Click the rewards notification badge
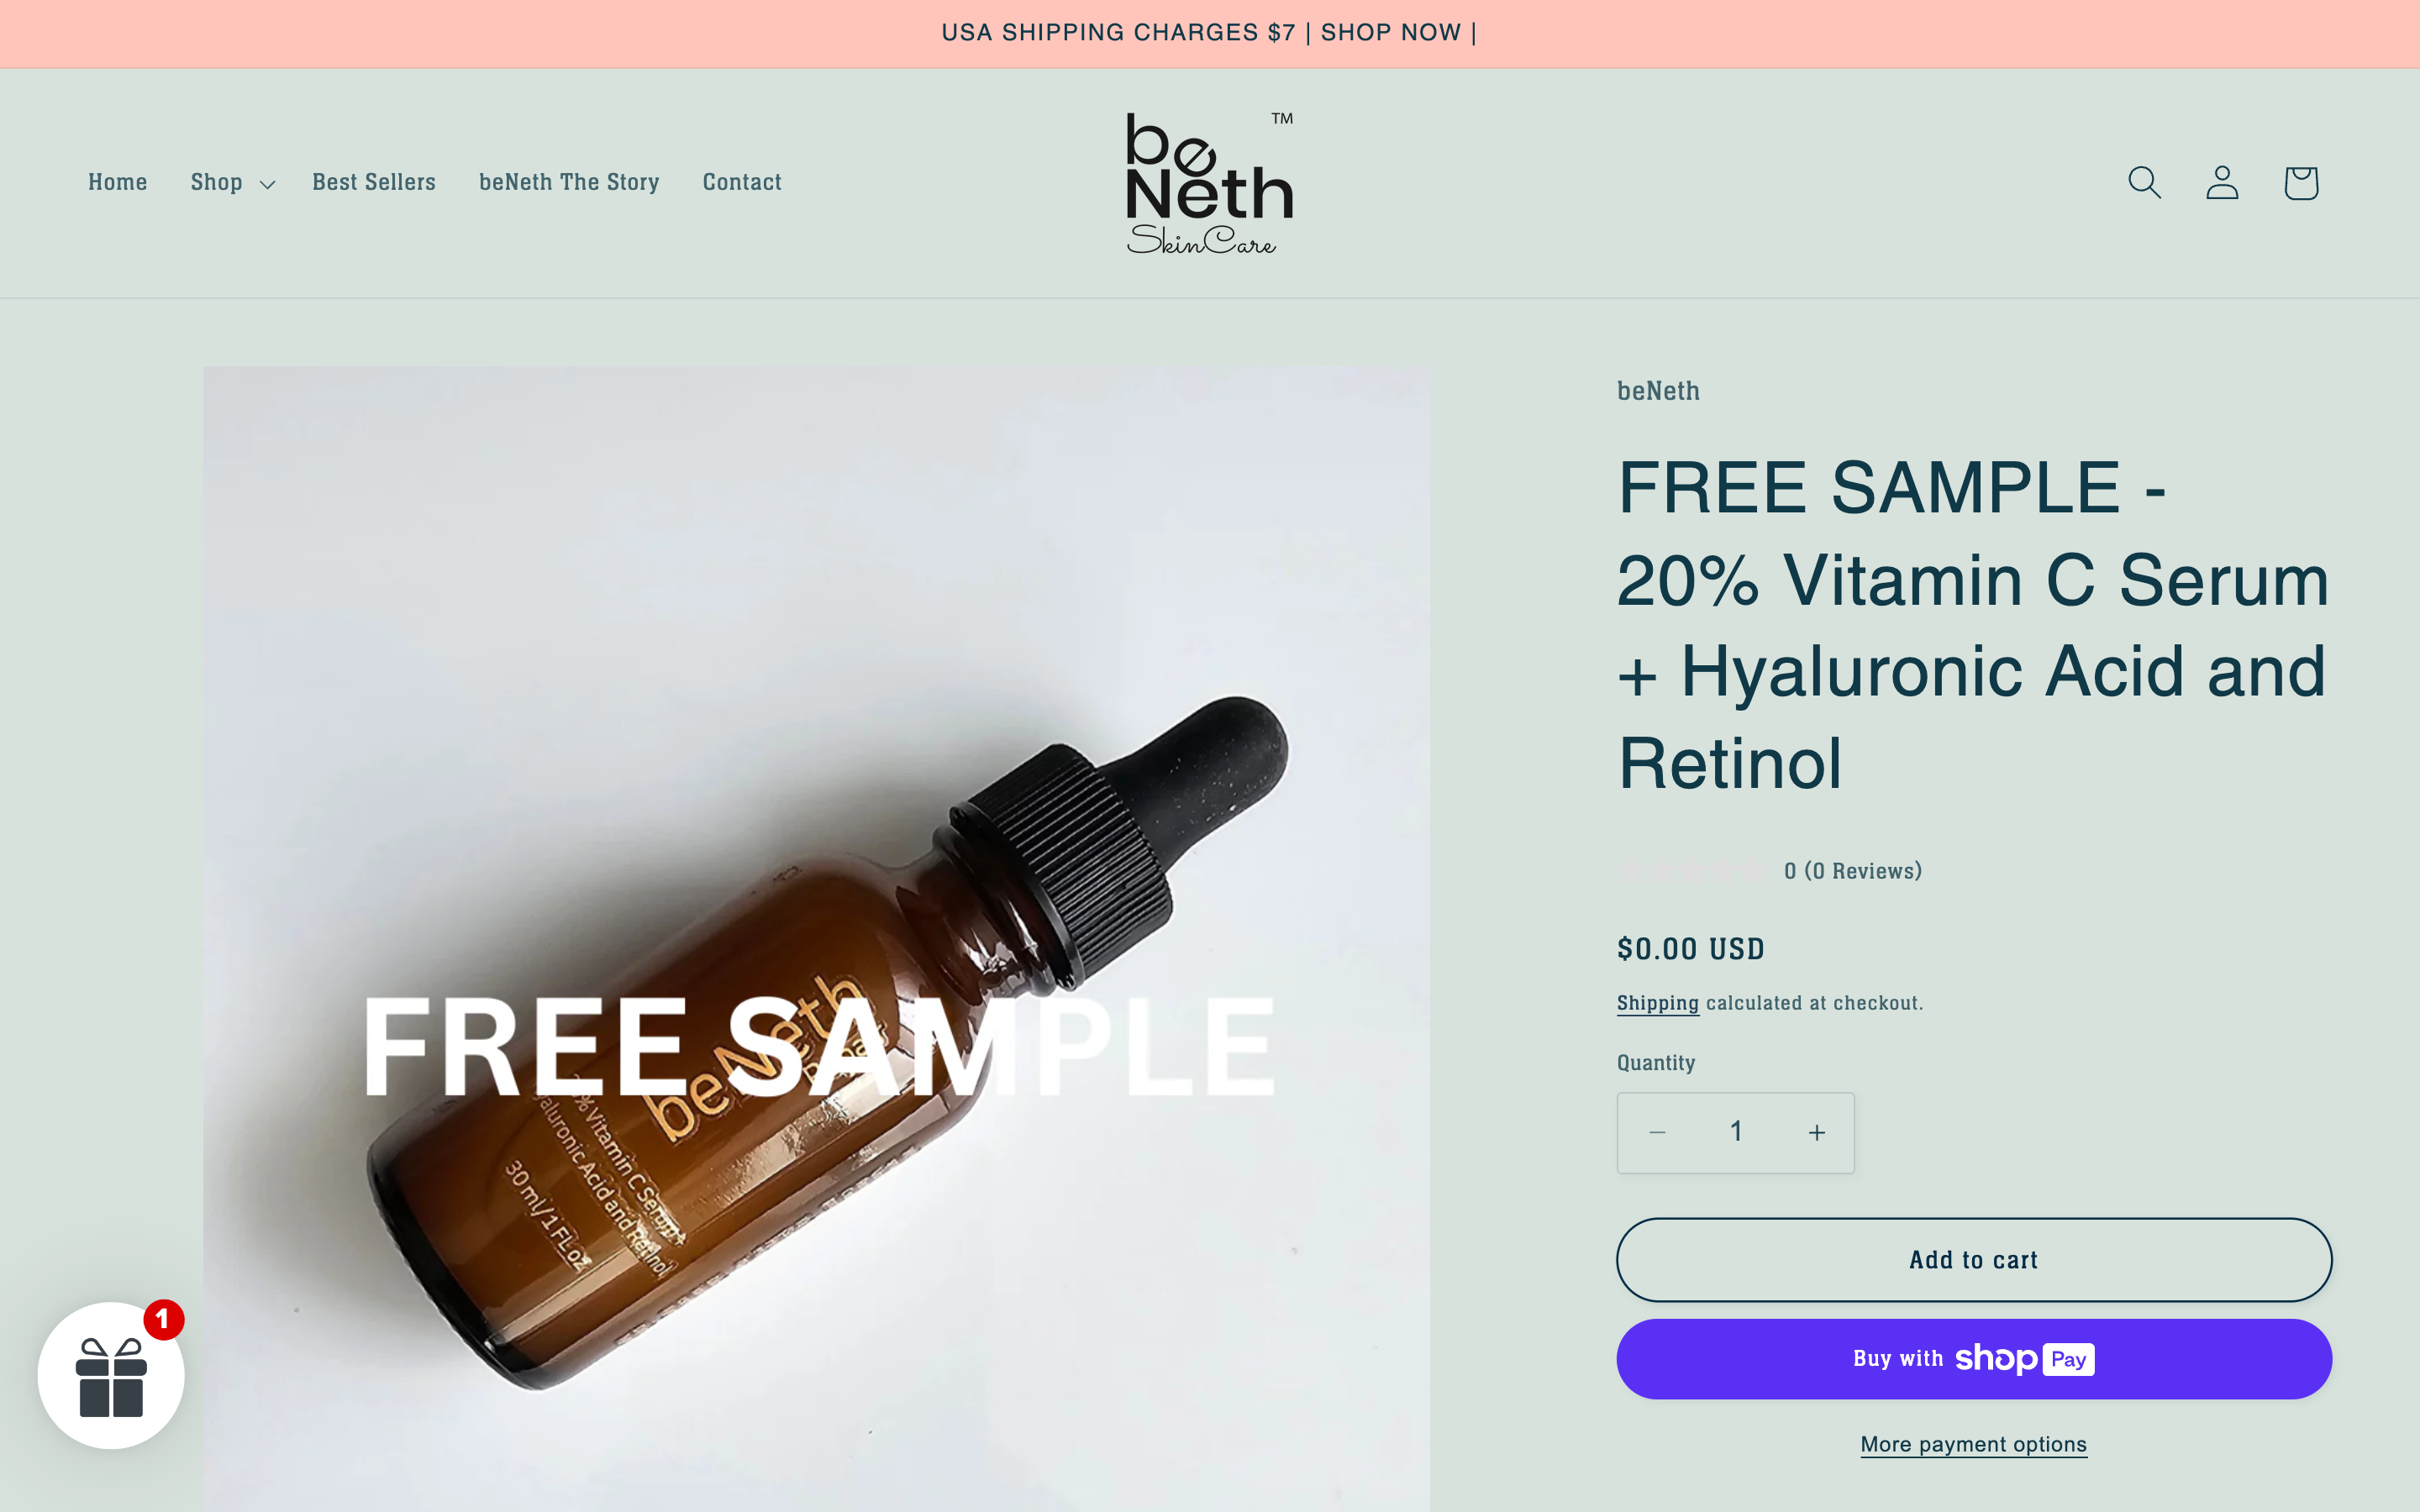 pyautogui.click(x=164, y=1319)
